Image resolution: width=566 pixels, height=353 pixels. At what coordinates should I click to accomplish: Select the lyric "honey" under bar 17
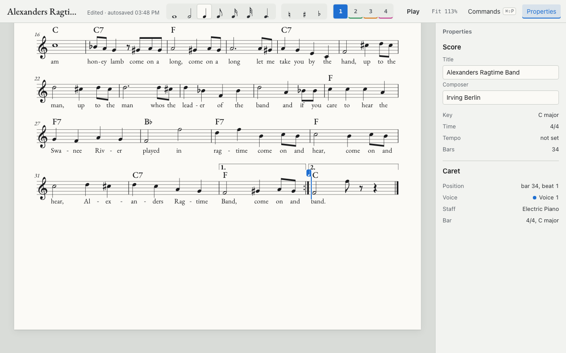(97, 61)
